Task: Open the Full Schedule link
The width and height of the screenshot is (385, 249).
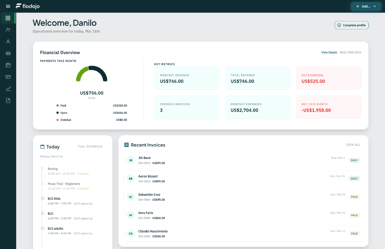Action: coord(90,147)
